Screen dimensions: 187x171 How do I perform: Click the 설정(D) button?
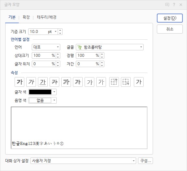tap(170, 18)
